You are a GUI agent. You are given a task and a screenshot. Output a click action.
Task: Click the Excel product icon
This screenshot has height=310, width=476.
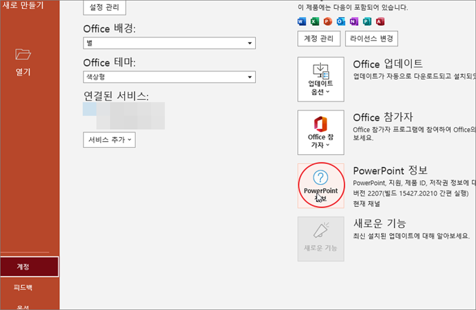click(x=315, y=22)
